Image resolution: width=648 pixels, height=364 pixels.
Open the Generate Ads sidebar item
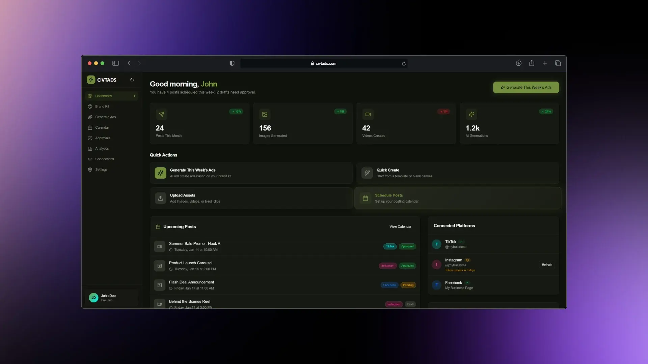105,117
